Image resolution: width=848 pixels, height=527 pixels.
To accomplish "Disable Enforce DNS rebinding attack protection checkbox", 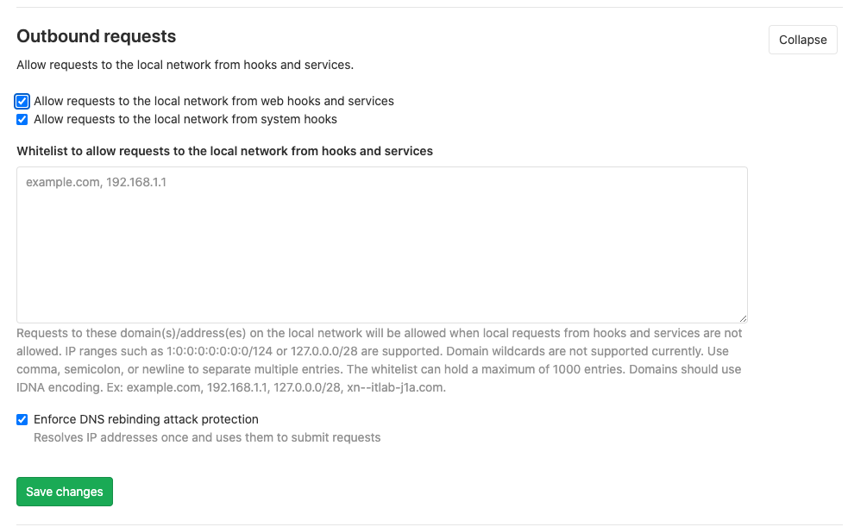I will click(22, 419).
